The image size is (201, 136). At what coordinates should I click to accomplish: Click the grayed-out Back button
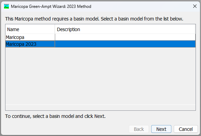(139, 129)
